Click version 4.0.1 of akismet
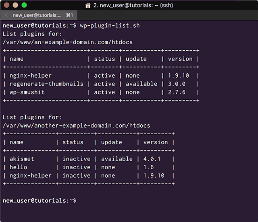 (x=152, y=159)
